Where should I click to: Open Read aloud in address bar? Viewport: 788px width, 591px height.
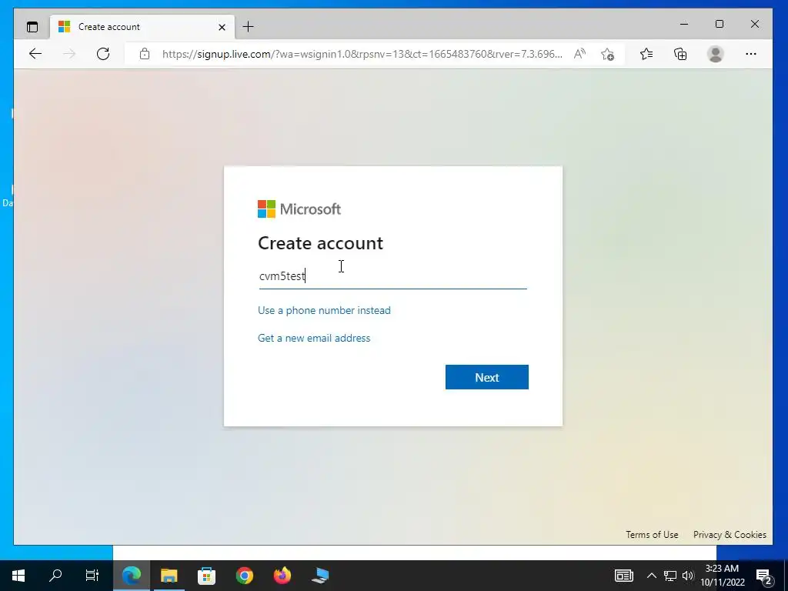579,54
